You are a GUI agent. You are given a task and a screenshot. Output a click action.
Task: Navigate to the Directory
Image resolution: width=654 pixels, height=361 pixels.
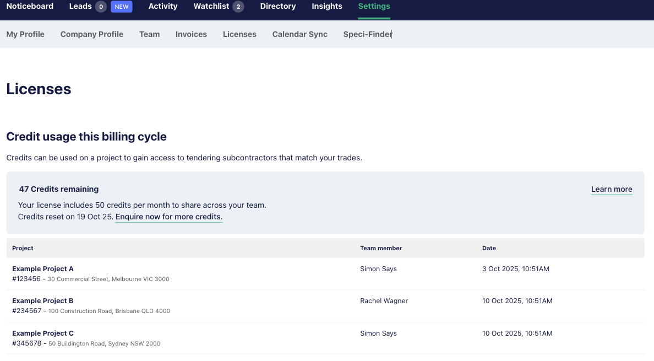tap(278, 7)
